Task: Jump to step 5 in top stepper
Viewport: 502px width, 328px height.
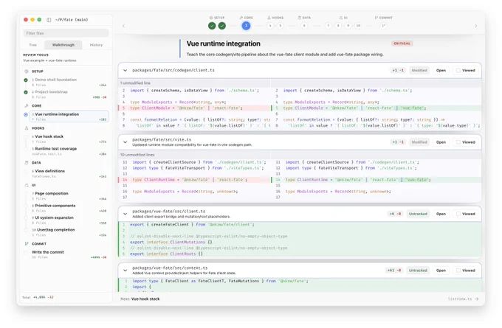Action: pyautogui.click(x=280, y=26)
